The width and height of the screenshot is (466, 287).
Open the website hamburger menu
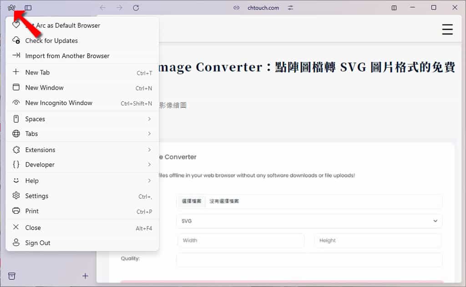pyautogui.click(x=447, y=30)
